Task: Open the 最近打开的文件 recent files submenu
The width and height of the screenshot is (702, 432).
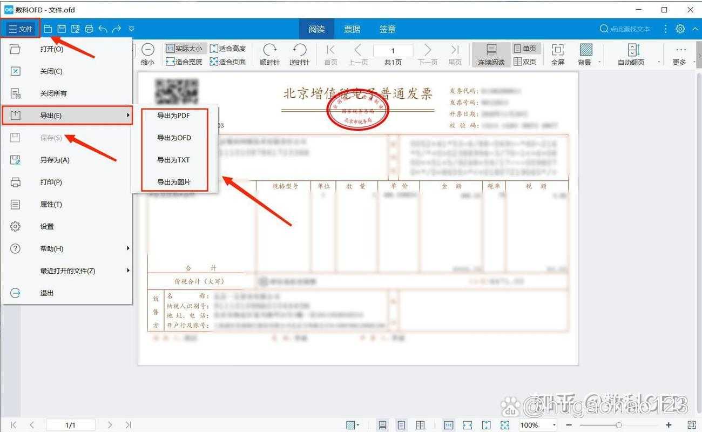Action: click(65, 271)
